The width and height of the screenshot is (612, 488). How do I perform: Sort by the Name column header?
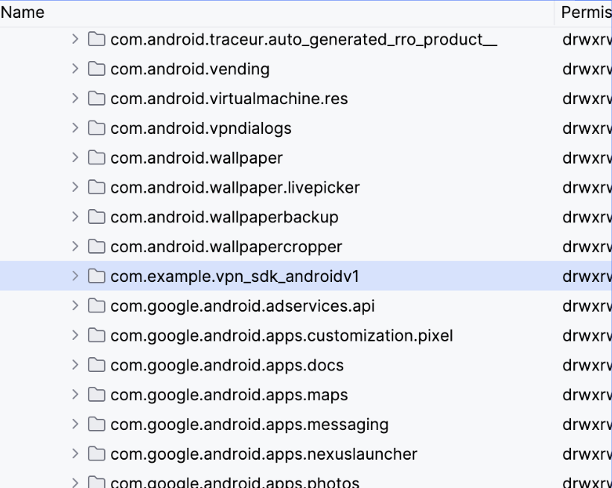pos(22,13)
